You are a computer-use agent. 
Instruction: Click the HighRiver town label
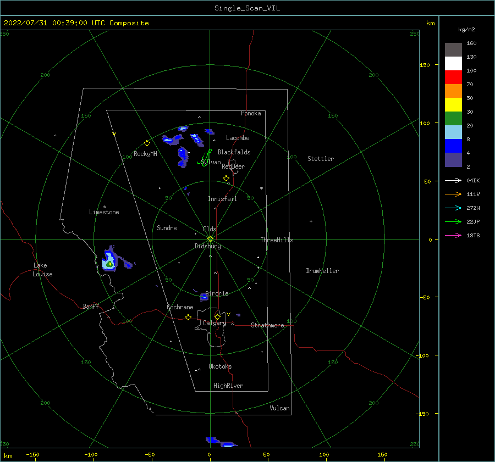(228, 386)
